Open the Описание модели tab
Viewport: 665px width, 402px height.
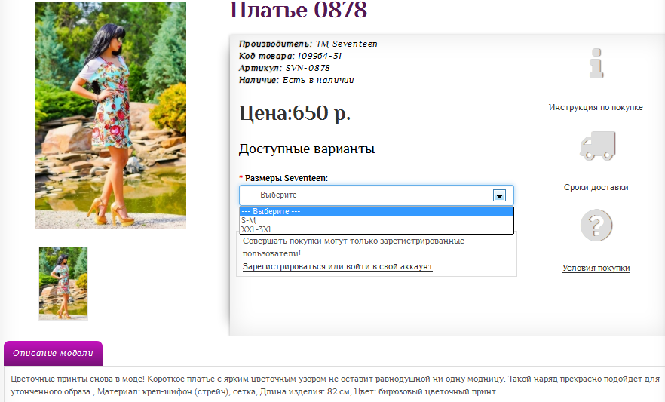[x=53, y=353]
